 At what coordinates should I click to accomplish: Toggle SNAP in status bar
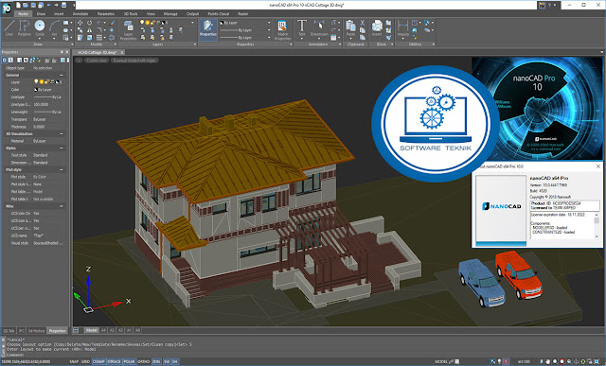click(74, 362)
